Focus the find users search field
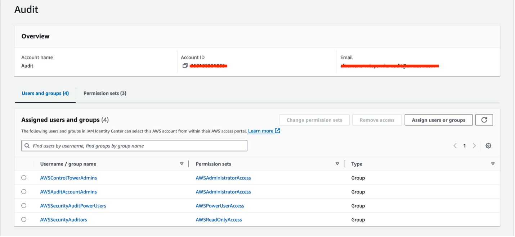 (137, 146)
